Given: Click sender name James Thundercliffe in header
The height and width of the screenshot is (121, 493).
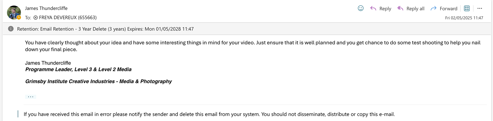Looking at the screenshot, I should tap(46, 8).
